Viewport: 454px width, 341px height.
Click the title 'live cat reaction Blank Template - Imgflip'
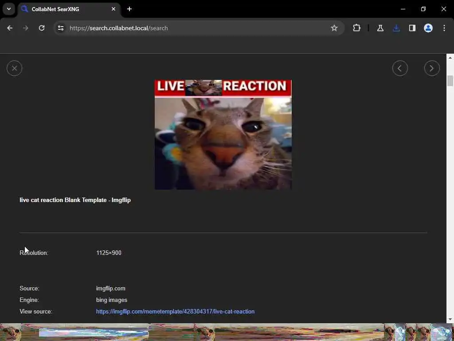[x=75, y=200]
